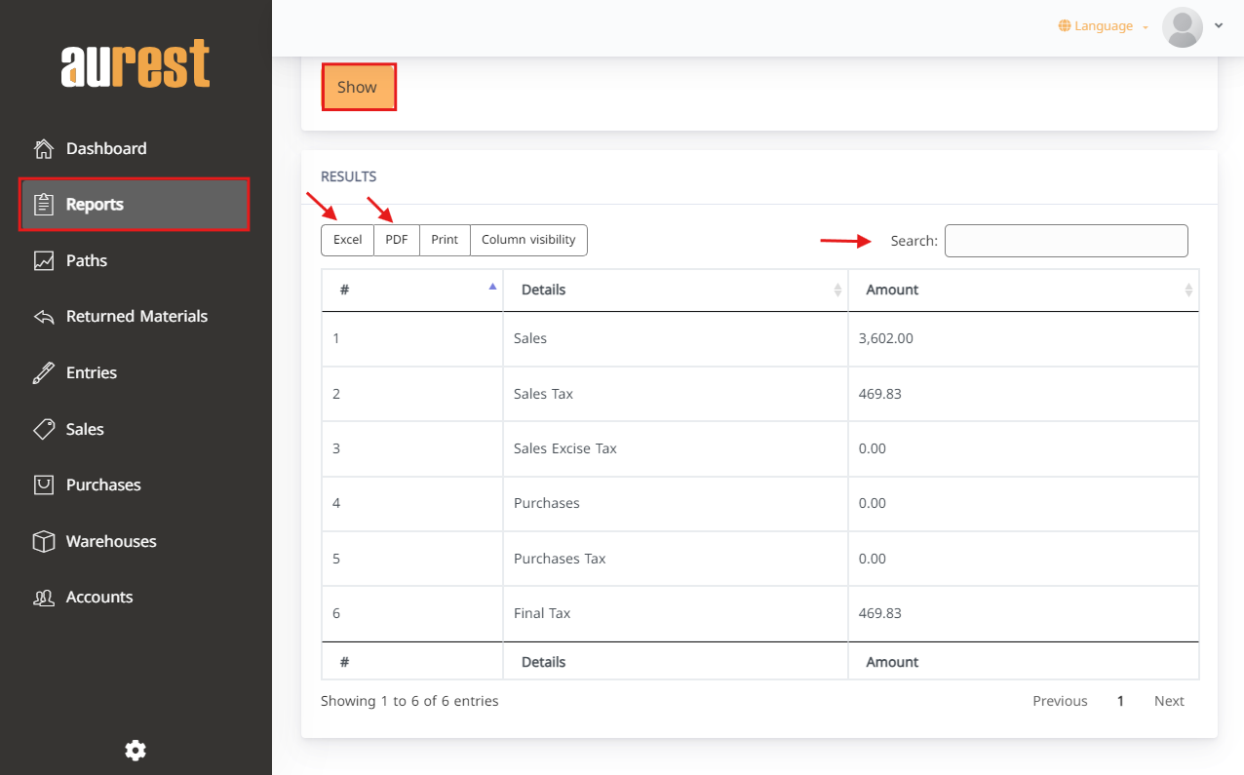Open the Language dropdown
The height and width of the screenshot is (775, 1244).
click(x=1103, y=26)
